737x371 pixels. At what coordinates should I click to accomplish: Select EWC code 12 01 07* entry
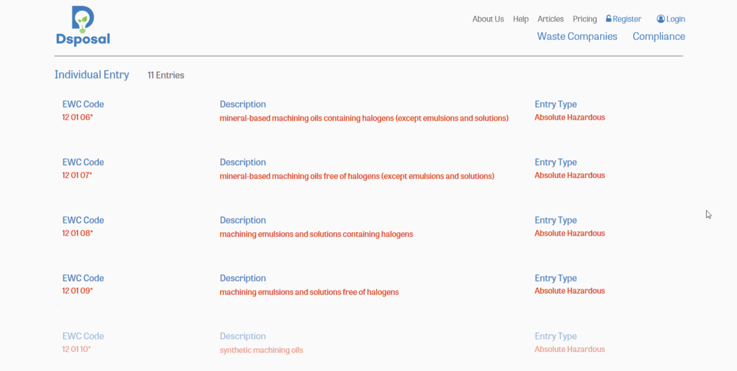[x=77, y=175]
